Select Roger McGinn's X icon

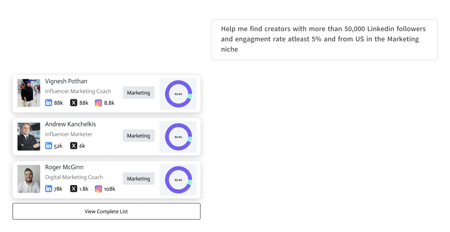[74, 189]
